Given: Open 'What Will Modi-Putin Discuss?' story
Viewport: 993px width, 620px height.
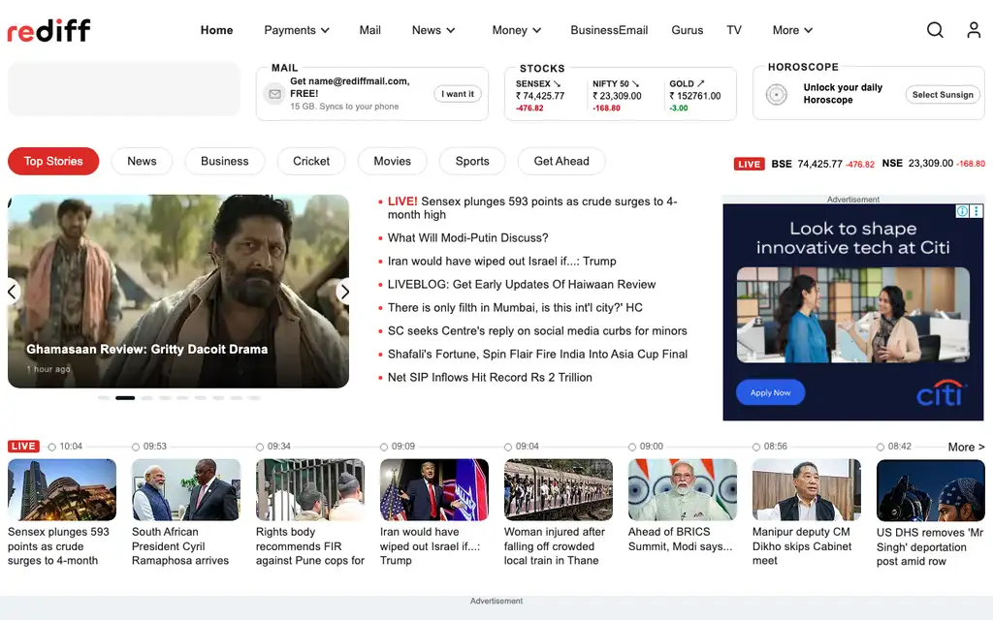Looking at the screenshot, I should [468, 238].
